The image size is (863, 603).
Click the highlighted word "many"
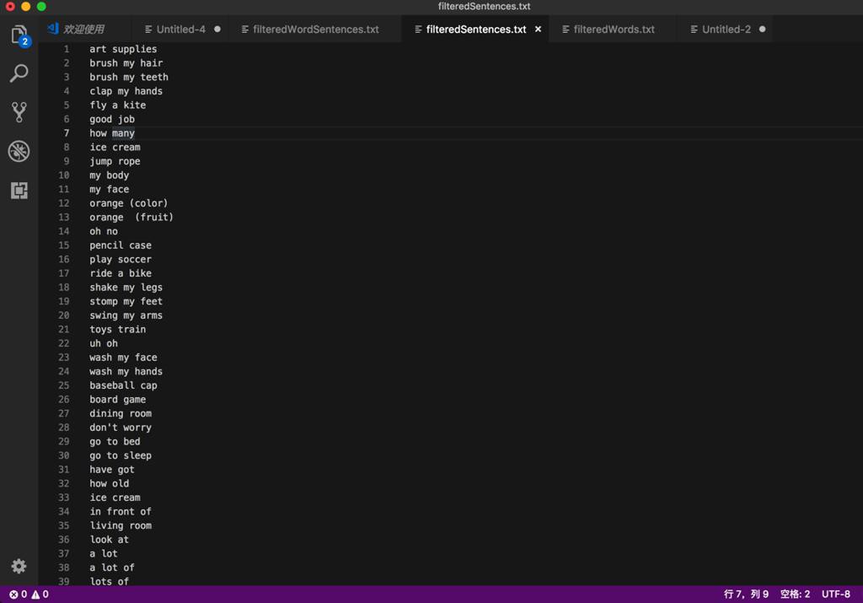click(123, 133)
